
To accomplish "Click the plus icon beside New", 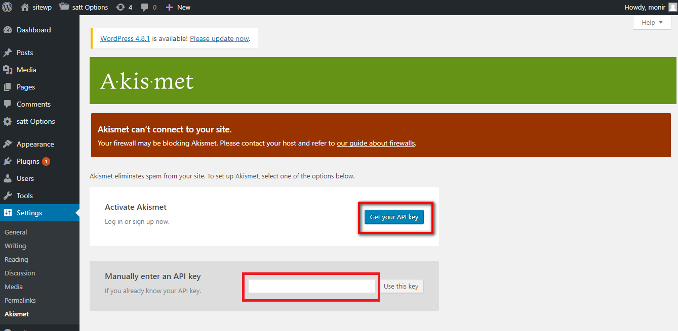I will click(x=170, y=7).
